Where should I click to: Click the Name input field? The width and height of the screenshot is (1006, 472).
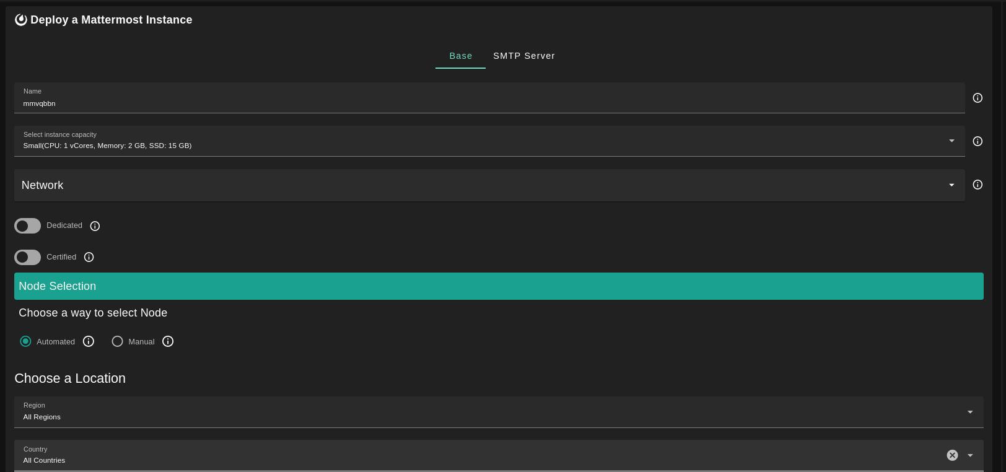coord(489,103)
